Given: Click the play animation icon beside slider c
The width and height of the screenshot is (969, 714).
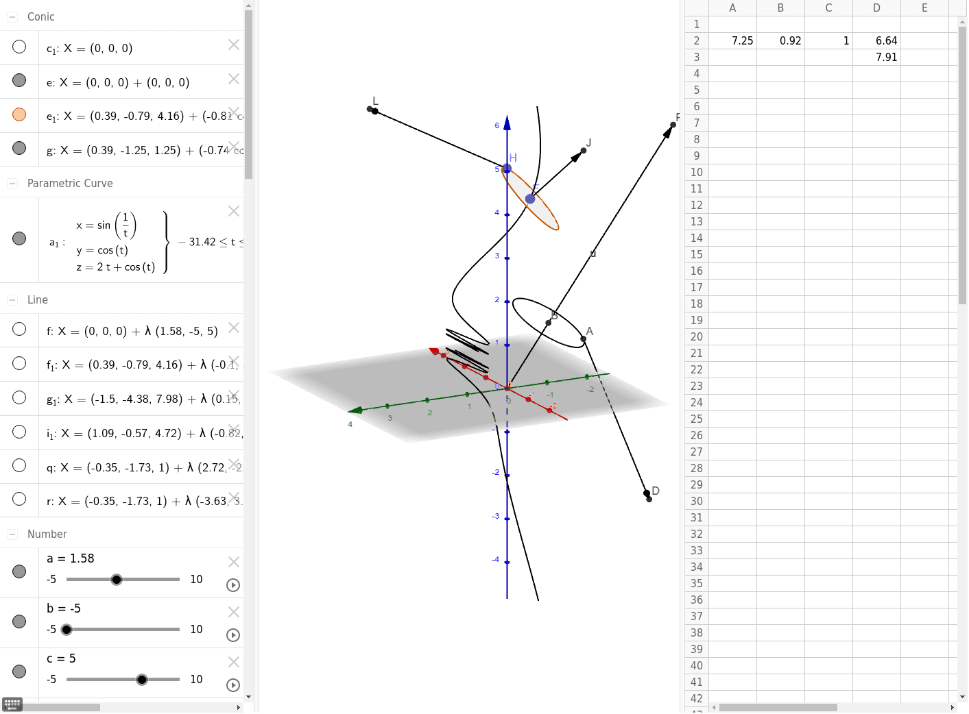Looking at the screenshot, I should coord(233,685).
